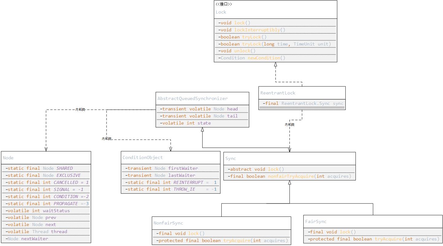
Task: Select tryAcquire(int acquires) in NonfairSync
Action: tap(222, 240)
